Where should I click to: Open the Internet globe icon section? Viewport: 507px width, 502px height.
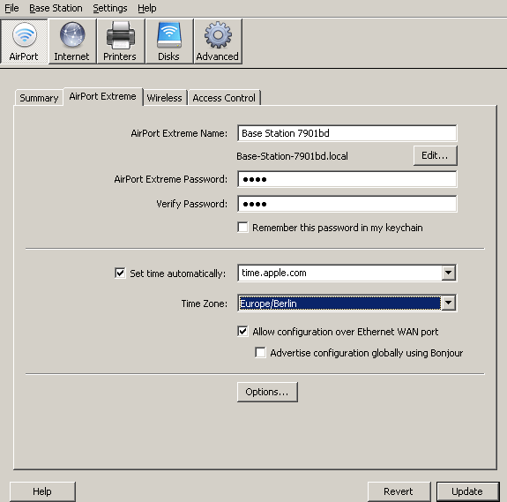72,41
